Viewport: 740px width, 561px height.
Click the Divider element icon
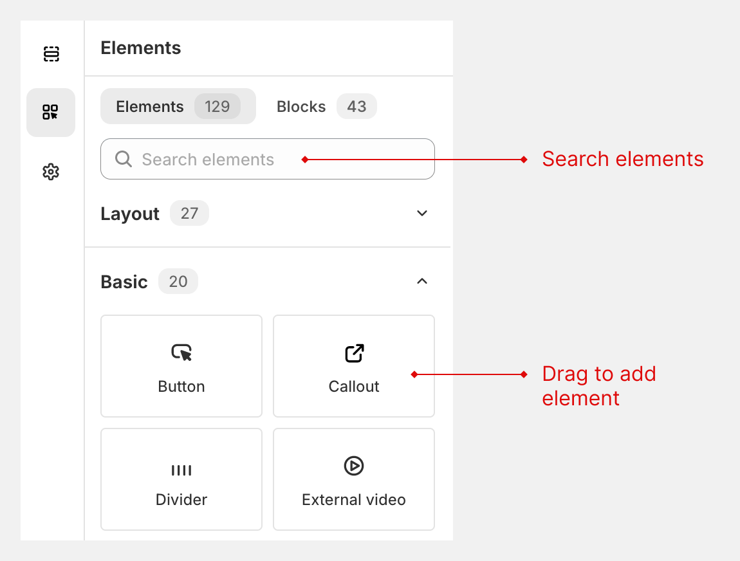[x=181, y=470]
